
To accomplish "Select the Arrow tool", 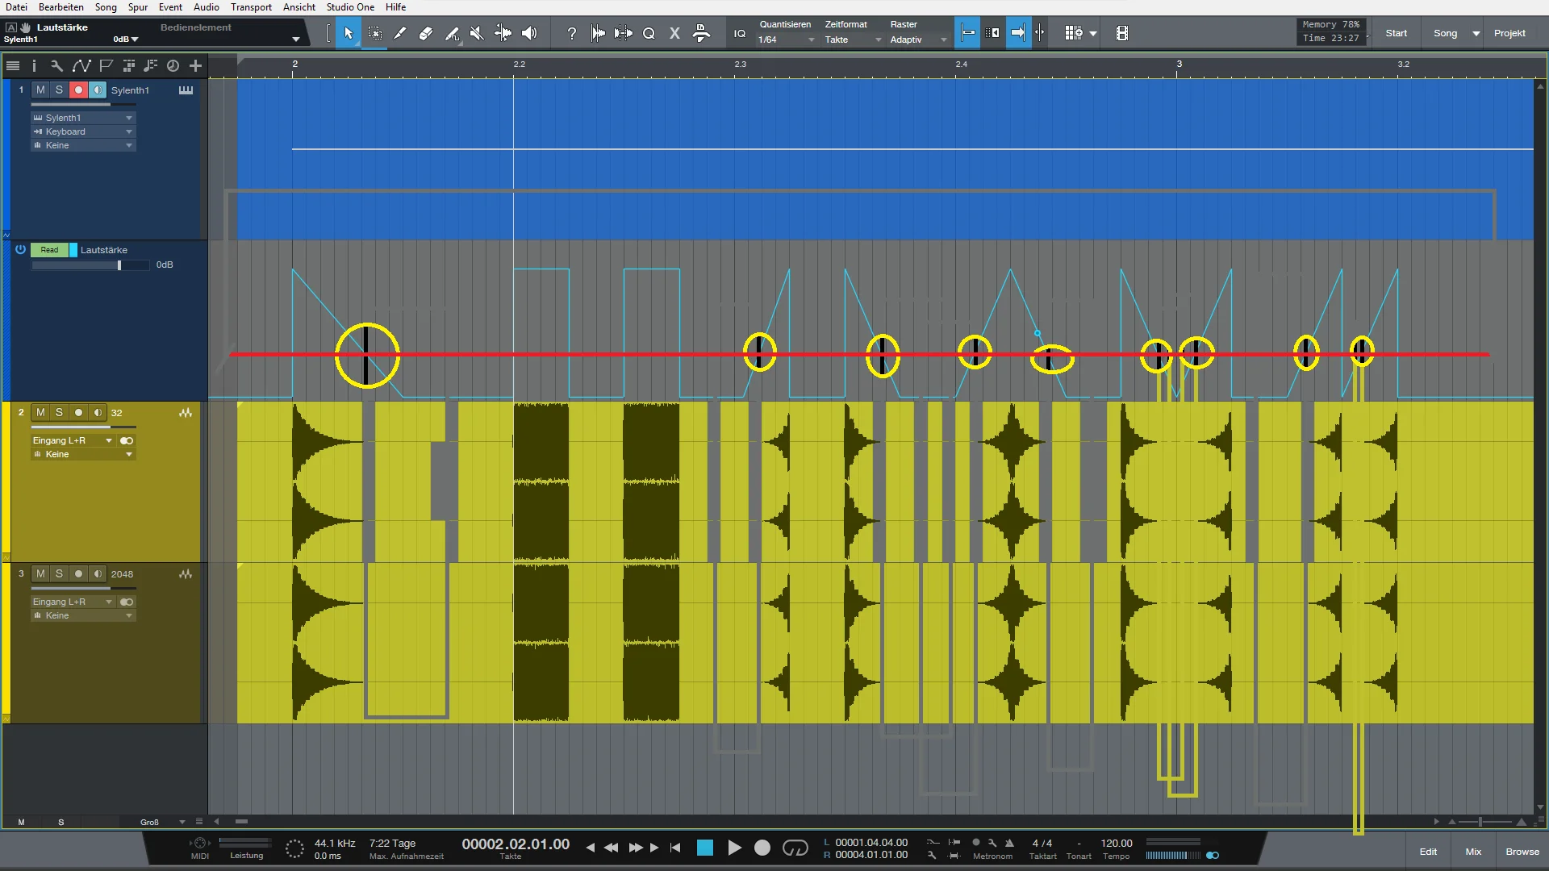I will point(349,33).
